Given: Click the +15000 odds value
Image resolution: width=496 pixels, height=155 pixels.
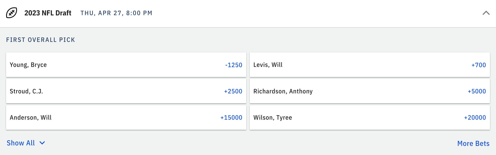Looking at the screenshot, I should tap(231, 117).
